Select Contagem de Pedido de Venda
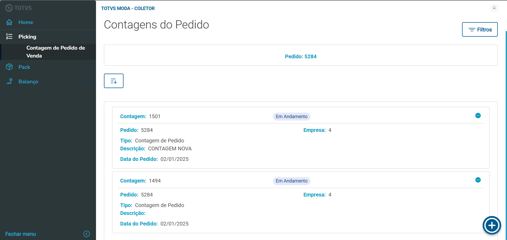Image resolution: width=507 pixels, height=240 pixels. tap(56, 52)
